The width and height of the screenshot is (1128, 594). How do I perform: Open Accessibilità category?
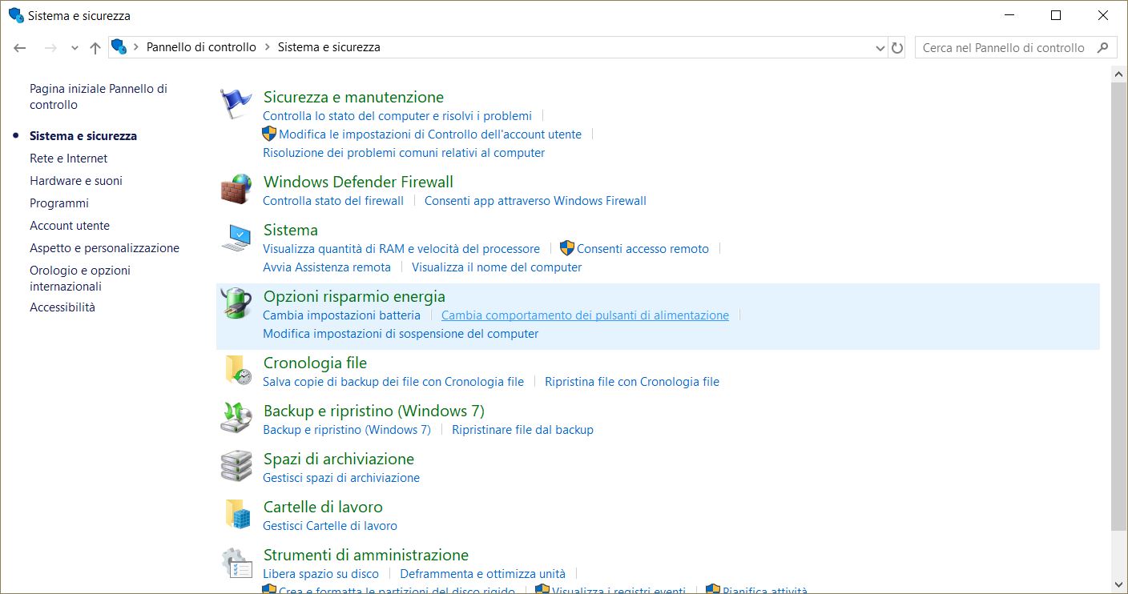(62, 307)
